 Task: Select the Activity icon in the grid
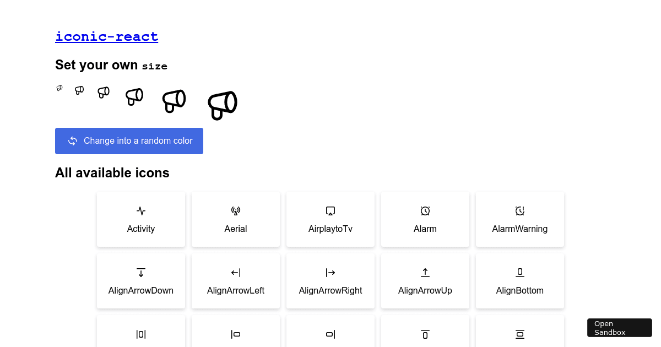tap(141, 211)
